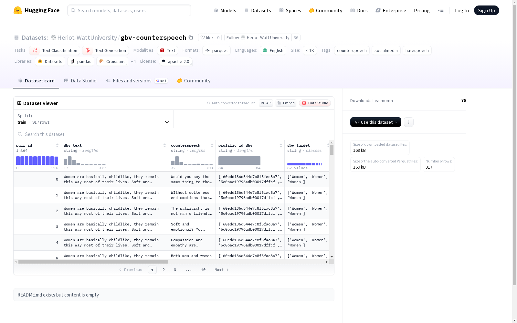Expand the Use this dataset dropdown
This screenshot has height=323, width=517.
pyautogui.click(x=376, y=122)
